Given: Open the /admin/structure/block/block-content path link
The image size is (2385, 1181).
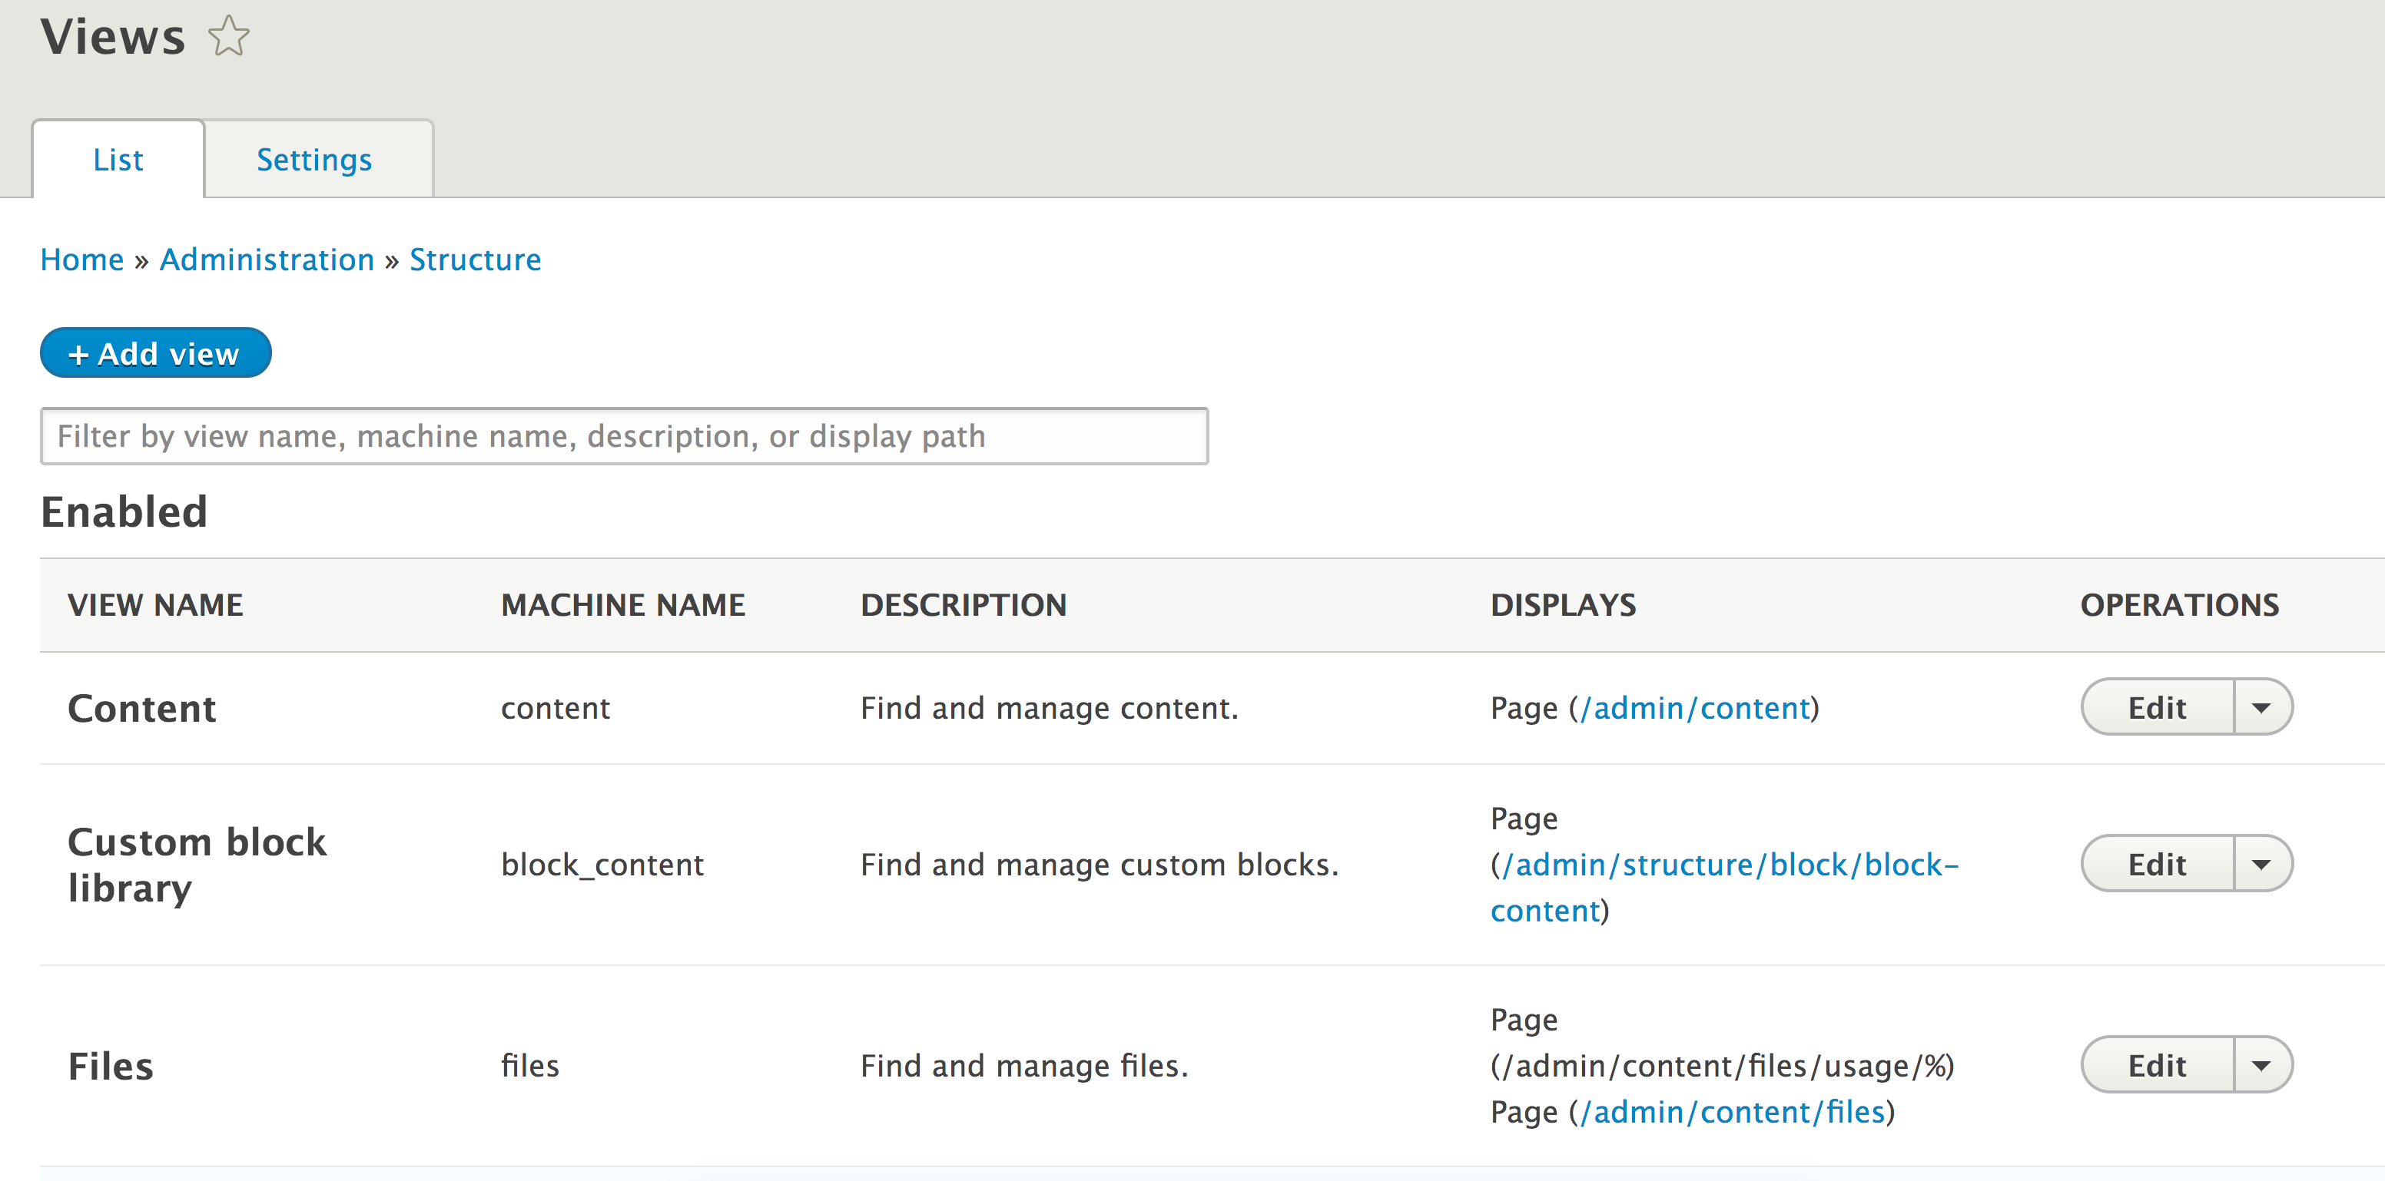Looking at the screenshot, I should click(1727, 865).
